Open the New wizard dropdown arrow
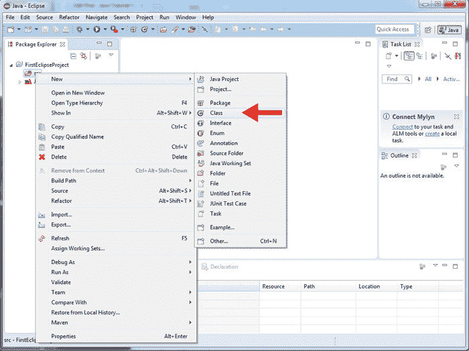 click(x=19, y=29)
